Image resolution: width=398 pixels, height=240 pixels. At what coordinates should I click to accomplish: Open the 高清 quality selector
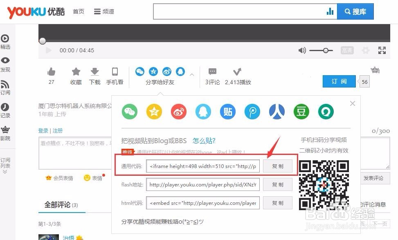pyautogui.click(x=347, y=50)
